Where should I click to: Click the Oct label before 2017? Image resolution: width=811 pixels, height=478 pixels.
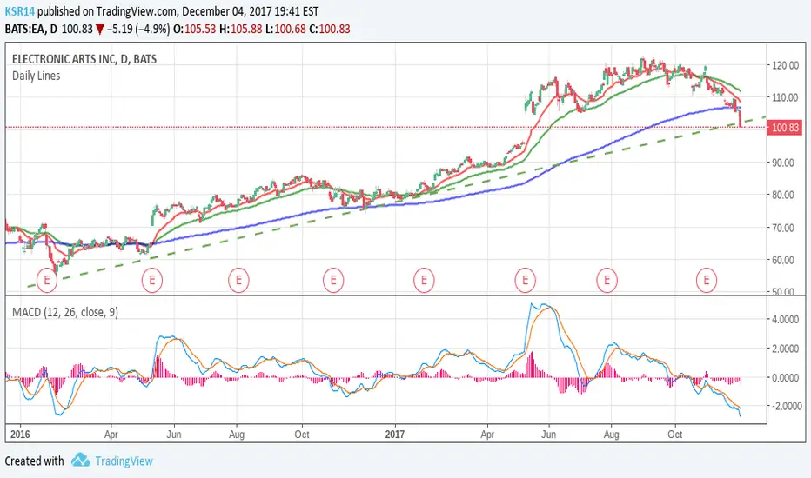(x=302, y=434)
